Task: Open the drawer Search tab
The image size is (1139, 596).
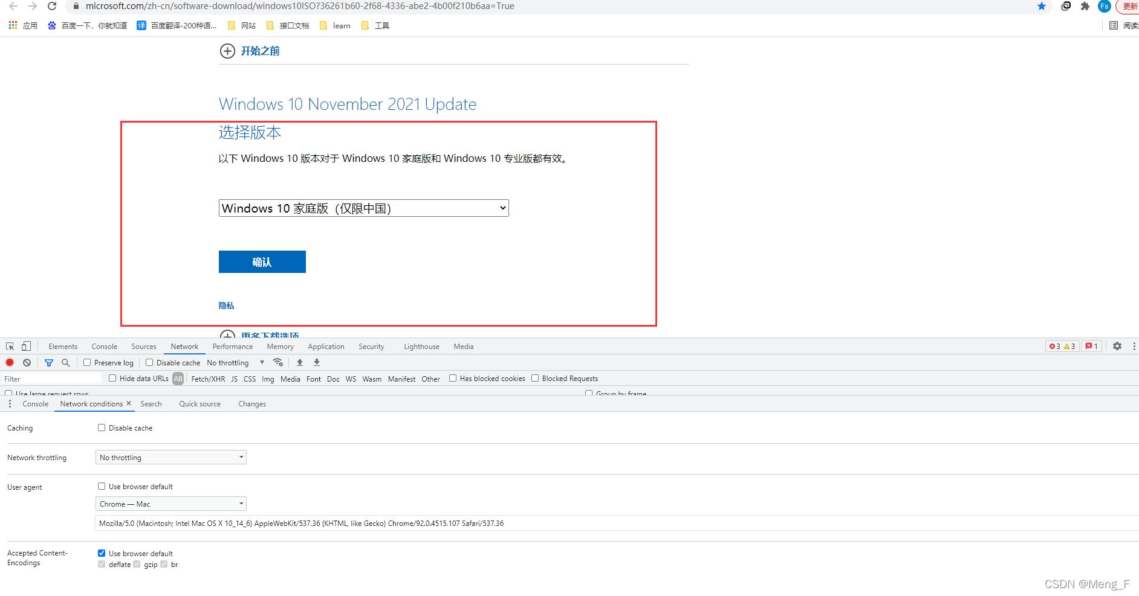Action: [151, 404]
